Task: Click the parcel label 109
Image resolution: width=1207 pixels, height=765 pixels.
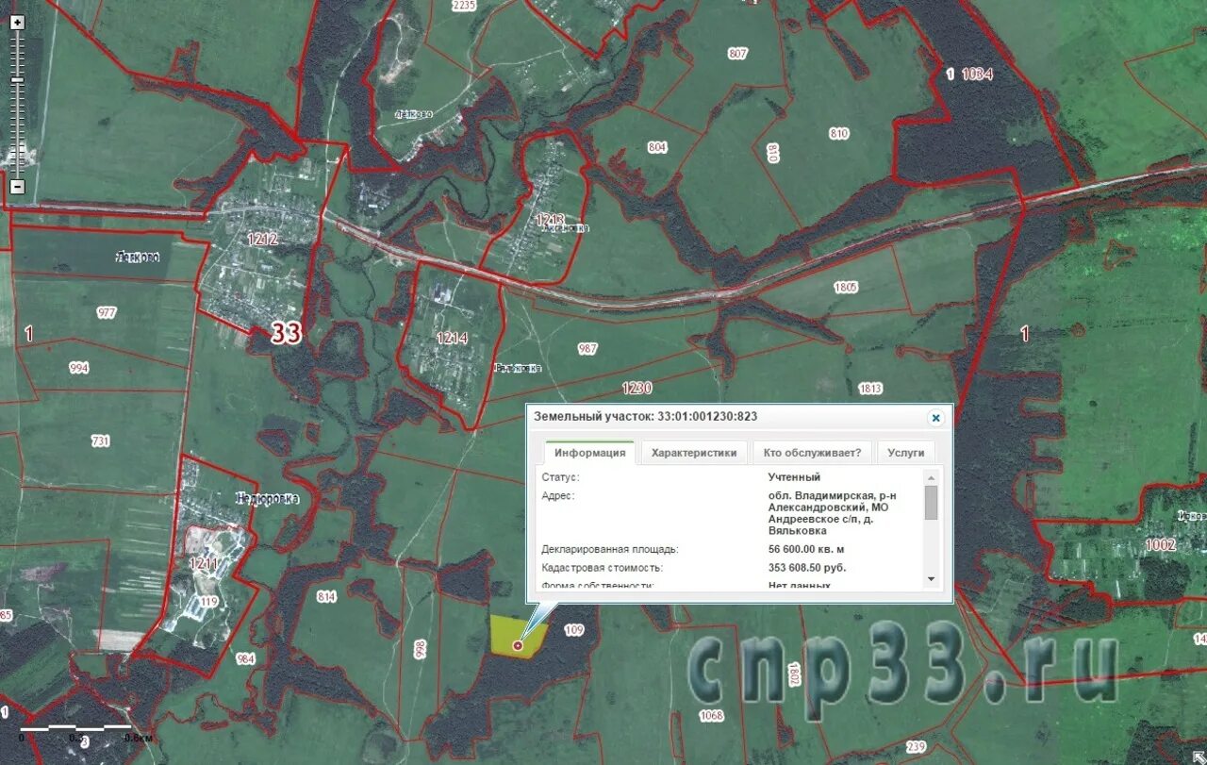Action: (573, 630)
